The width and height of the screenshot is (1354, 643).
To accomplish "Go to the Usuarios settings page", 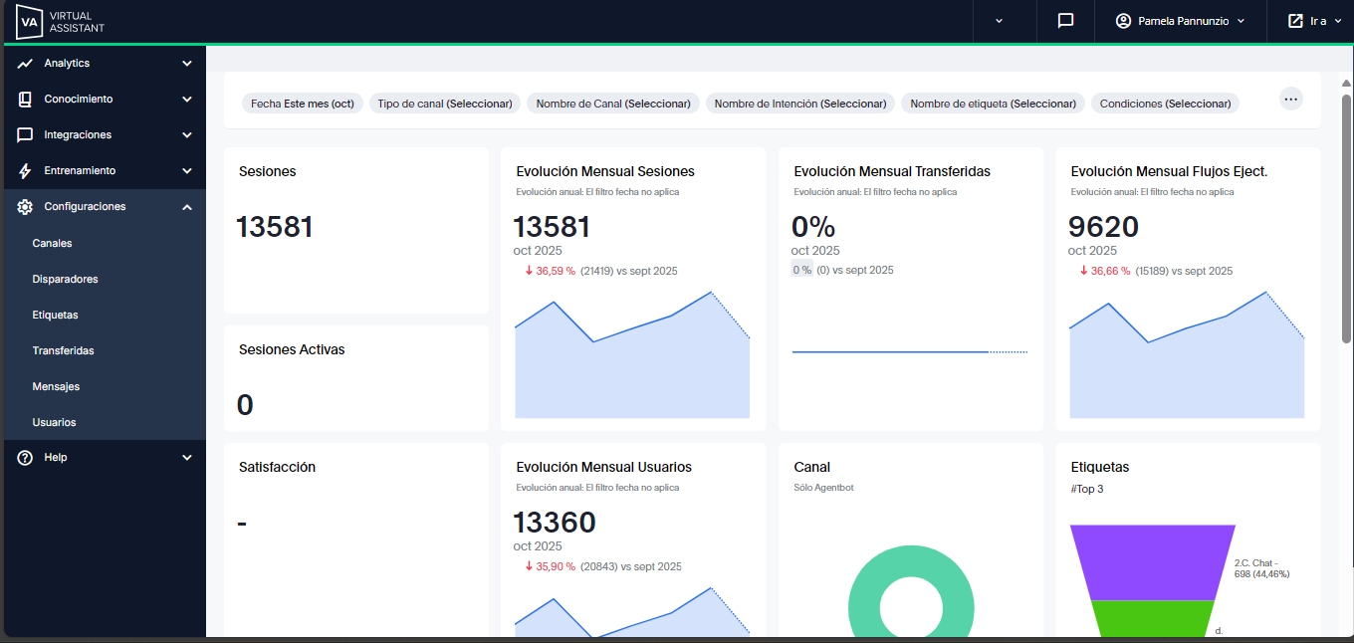I will pos(54,422).
